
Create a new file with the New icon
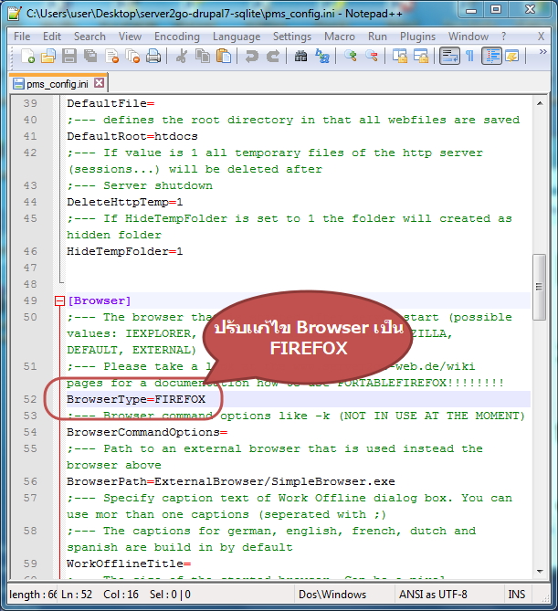[27, 56]
